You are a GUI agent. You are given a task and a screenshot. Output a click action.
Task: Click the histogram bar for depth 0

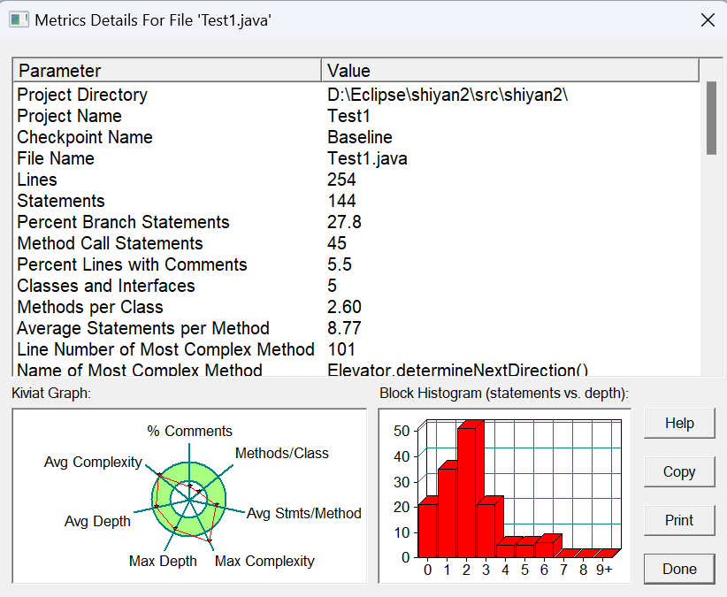427,531
